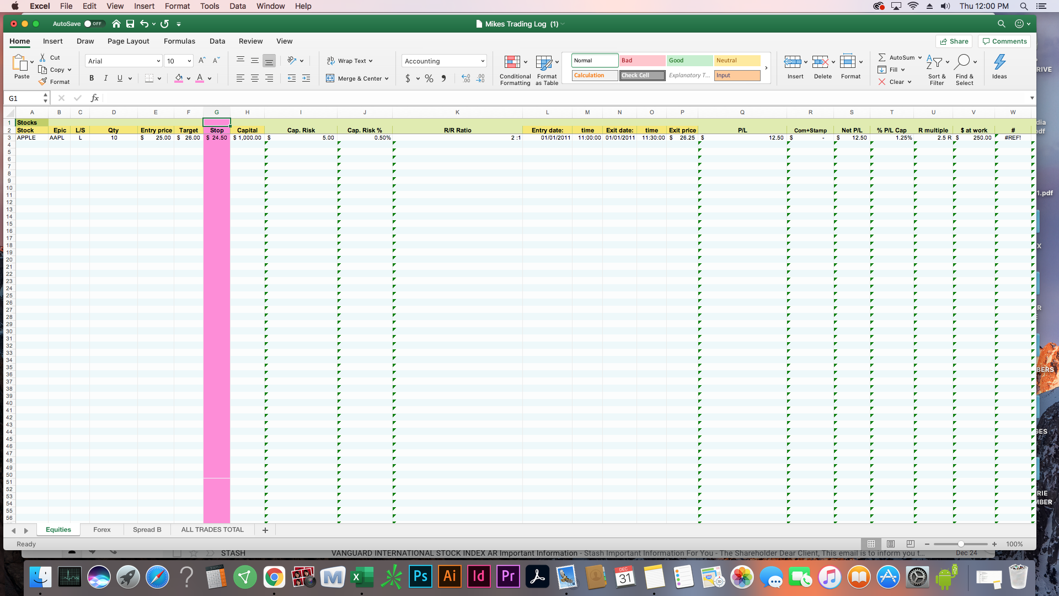Apply the Good cell style
The image size is (1059, 596).
point(689,61)
